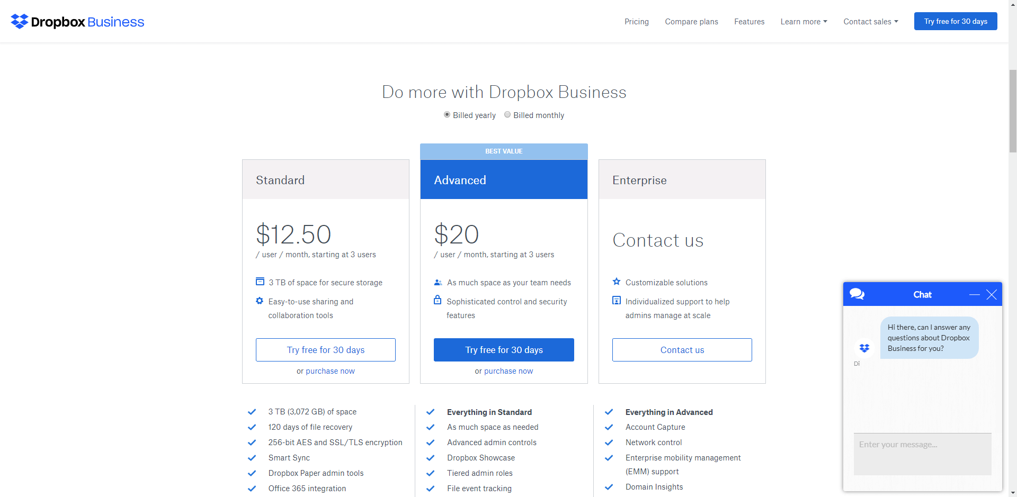Click the 'Account Capture' feature text
This screenshot has height=497, width=1017.
pos(655,427)
